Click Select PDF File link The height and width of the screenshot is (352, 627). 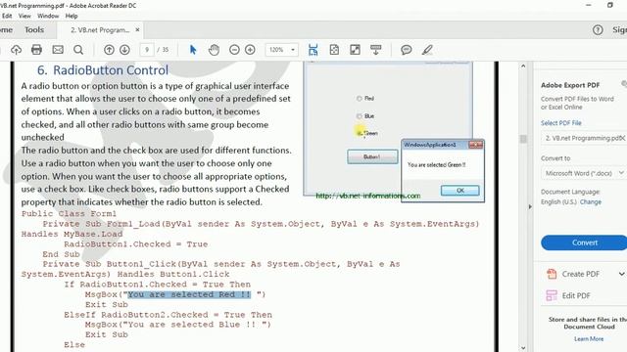click(x=561, y=123)
